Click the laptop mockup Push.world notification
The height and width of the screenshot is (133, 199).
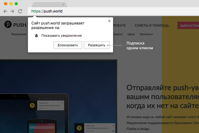(x=46, y=105)
